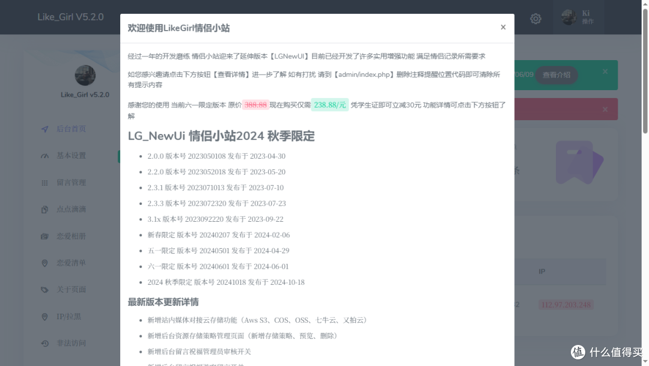649x366 pixels.
Task: Click the IP address 112.97.203.248
Action: 566,305
